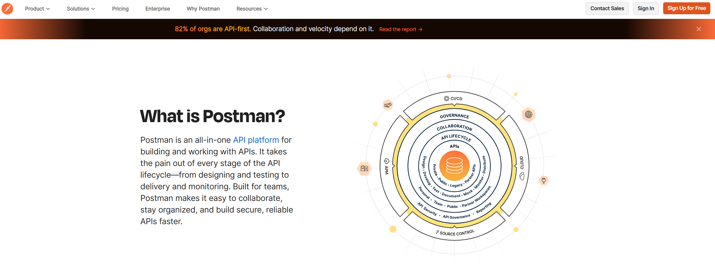Go to the Pricing page
Screen dimensions: 715x280
pyautogui.click(x=120, y=9)
